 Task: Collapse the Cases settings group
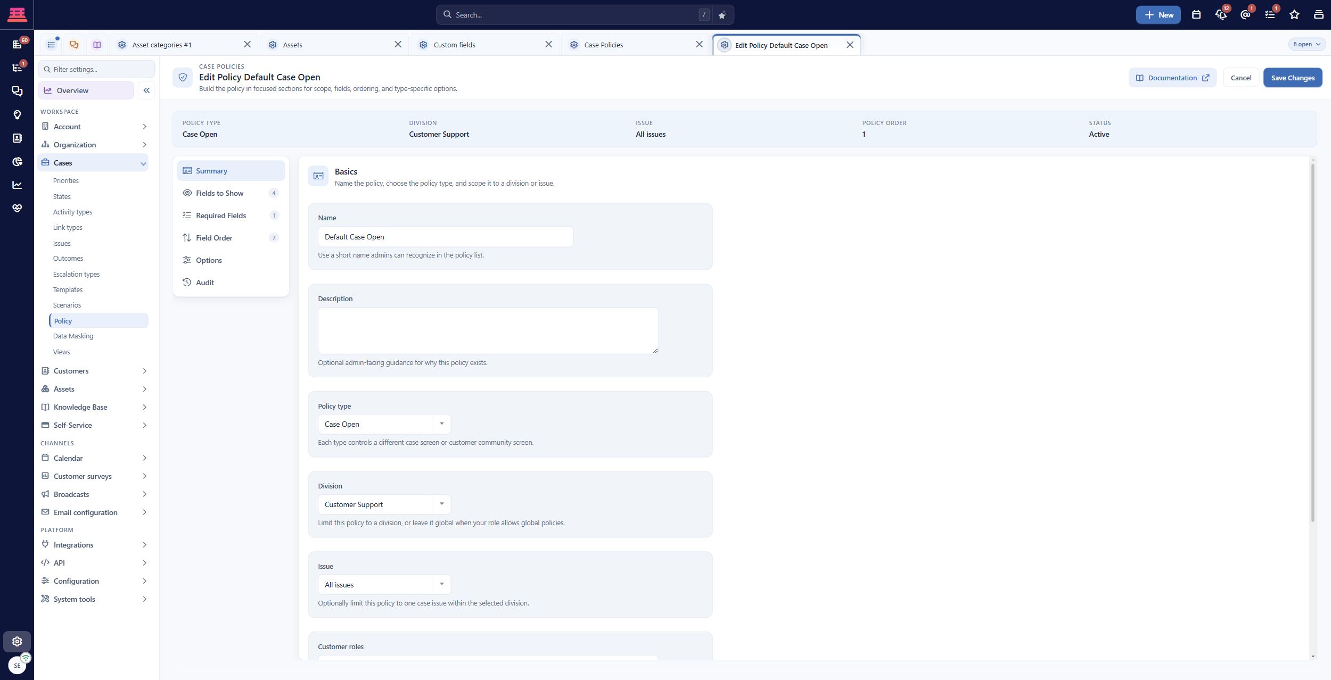[x=93, y=163]
